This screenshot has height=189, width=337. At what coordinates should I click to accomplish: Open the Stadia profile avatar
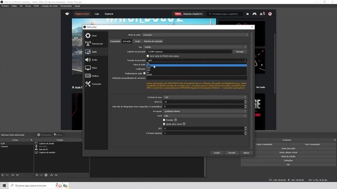pos(270,14)
